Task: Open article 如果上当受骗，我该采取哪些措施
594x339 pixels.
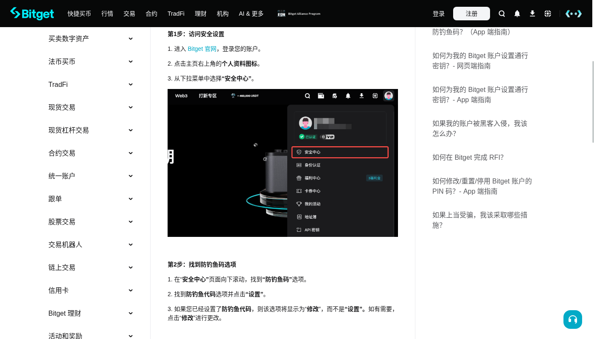Action: pos(480,220)
